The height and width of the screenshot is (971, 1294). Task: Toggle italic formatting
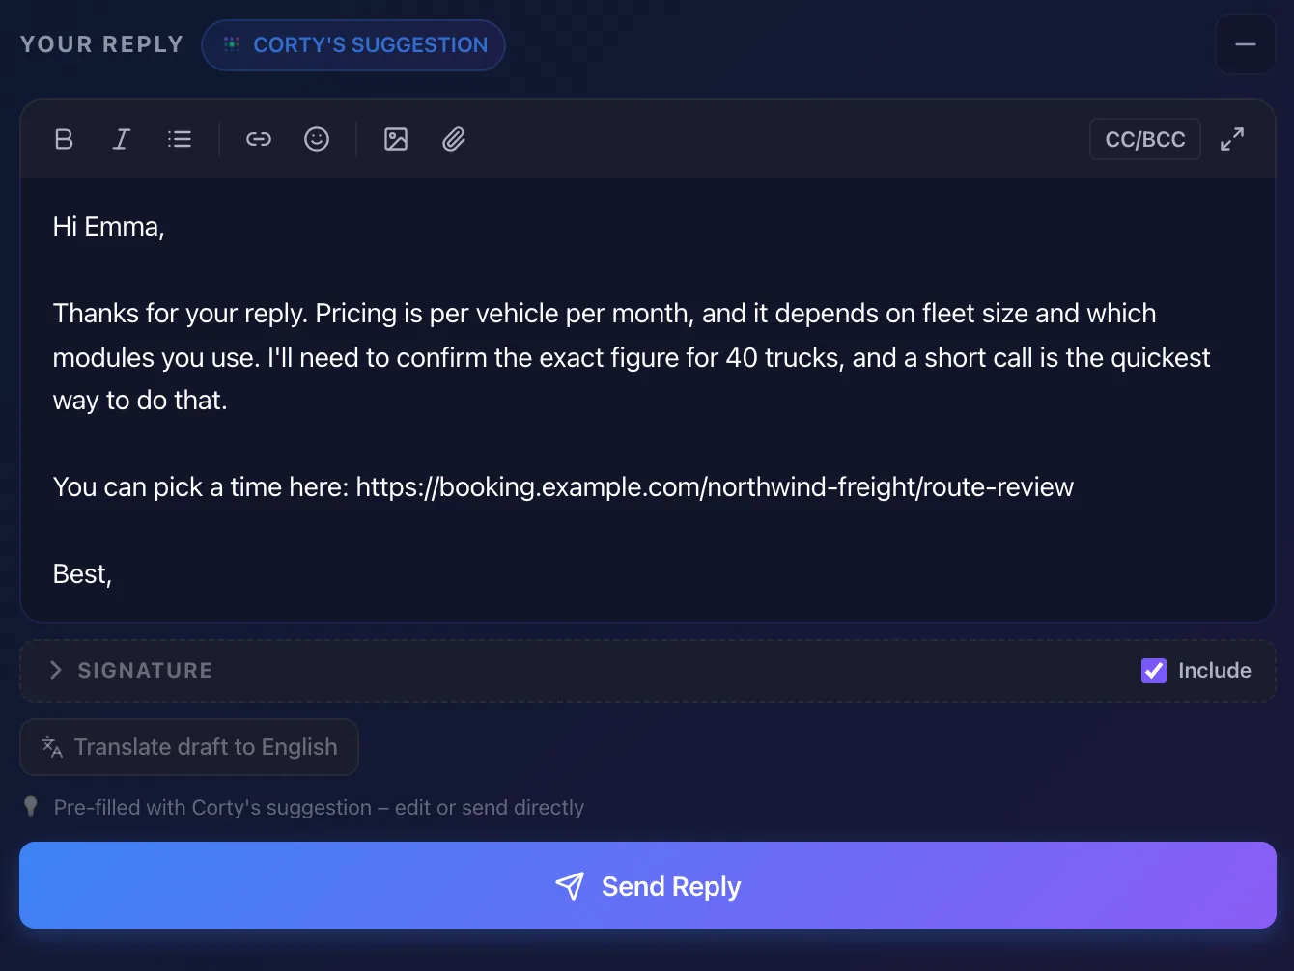122,139
